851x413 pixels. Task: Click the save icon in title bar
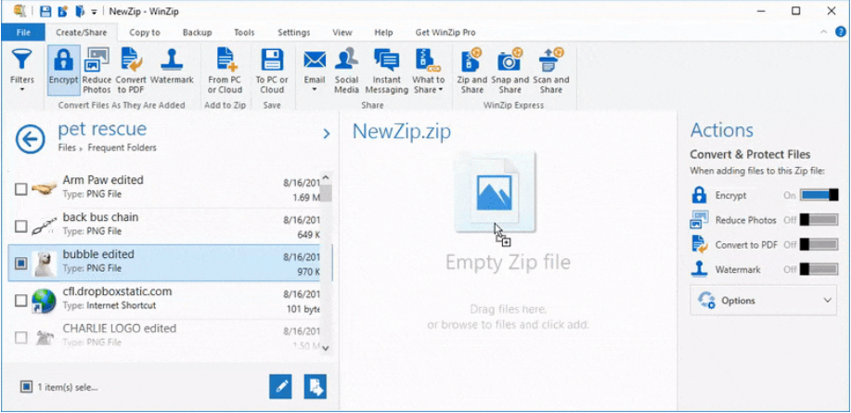45,11
